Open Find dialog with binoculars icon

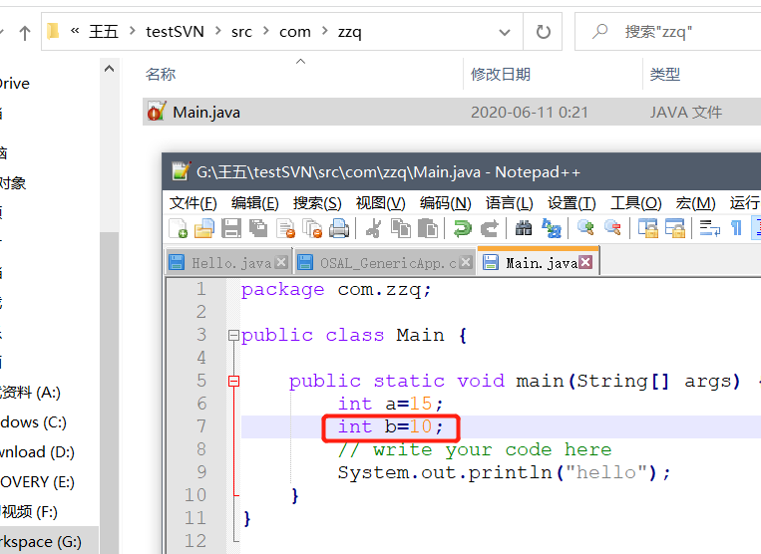pyautogui.click(x=524, y=228)
